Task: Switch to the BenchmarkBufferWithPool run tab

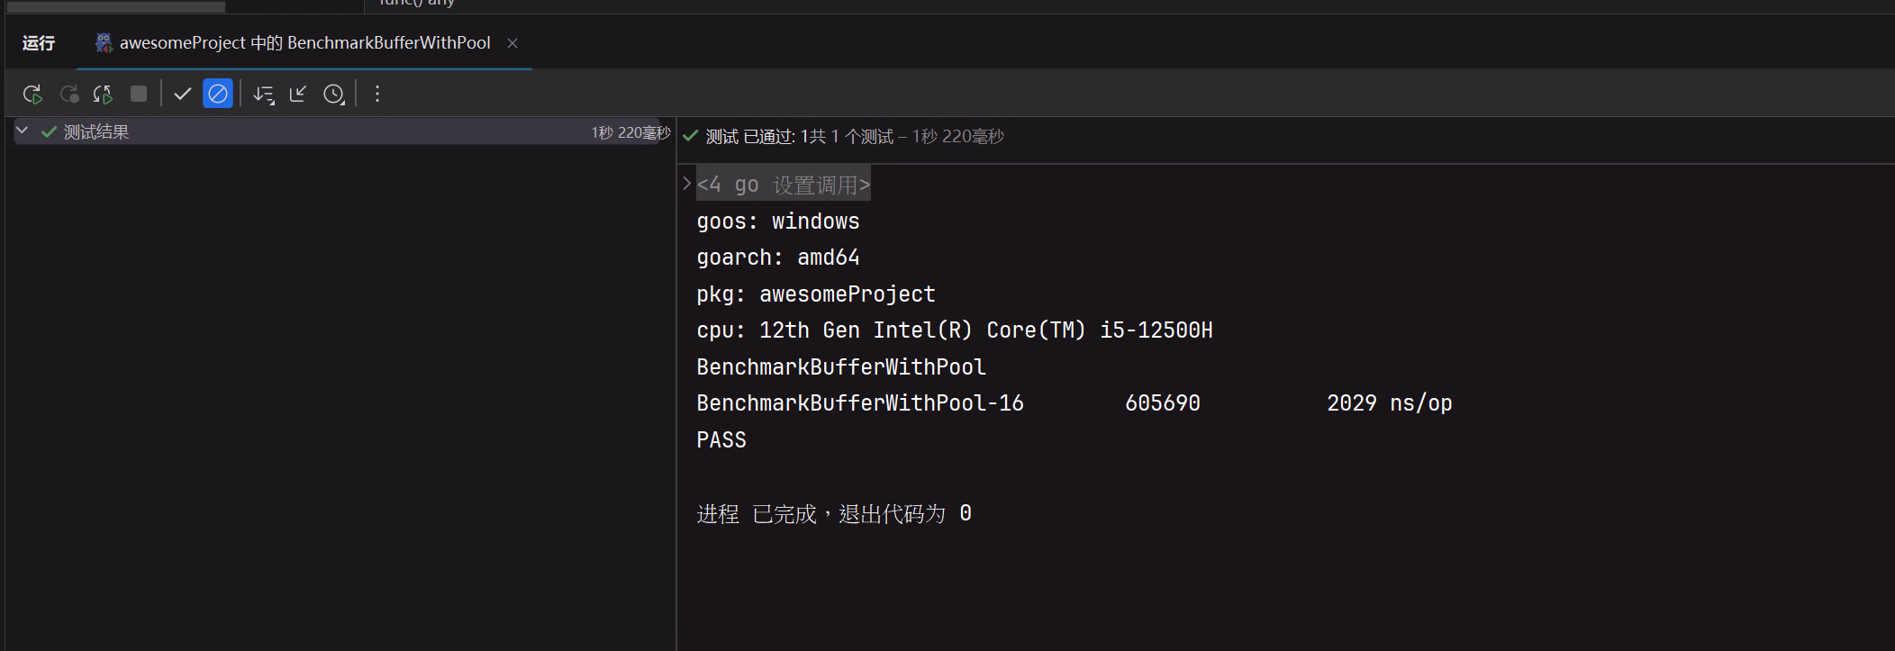Action: [x=304, y=43]
